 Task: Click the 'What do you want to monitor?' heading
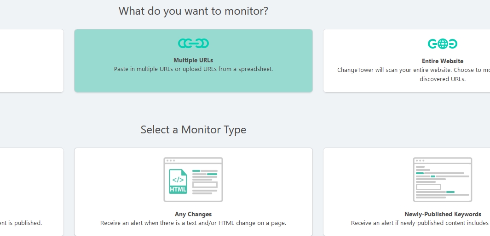(x=193, y=11)
